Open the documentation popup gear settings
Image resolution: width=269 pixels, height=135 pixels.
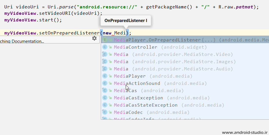coord(94,38)
